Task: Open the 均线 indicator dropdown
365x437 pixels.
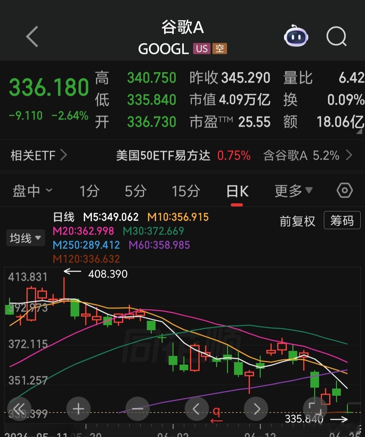Action: coord(26,238)
